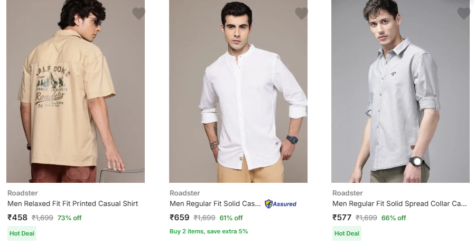Open Men Regular Fit Solid Casual shirt title

(215, 204)
